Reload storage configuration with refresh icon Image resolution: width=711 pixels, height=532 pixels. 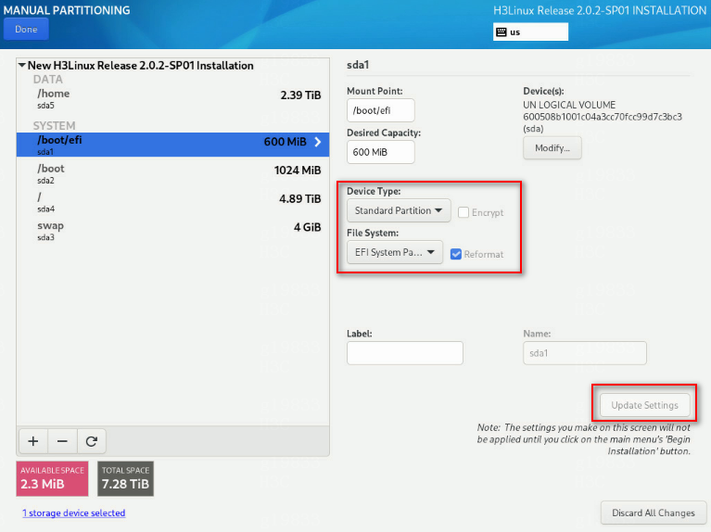tap(92, 441)
